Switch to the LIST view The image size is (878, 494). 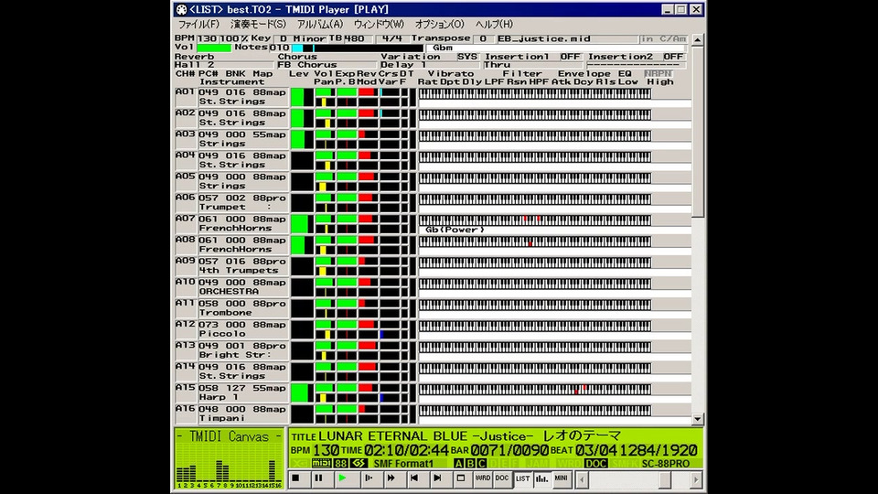(x=522, y=478)
